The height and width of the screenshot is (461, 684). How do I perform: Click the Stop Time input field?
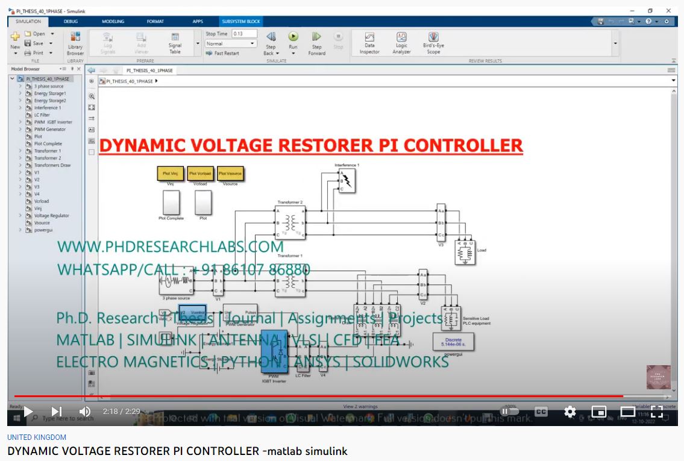244,34
